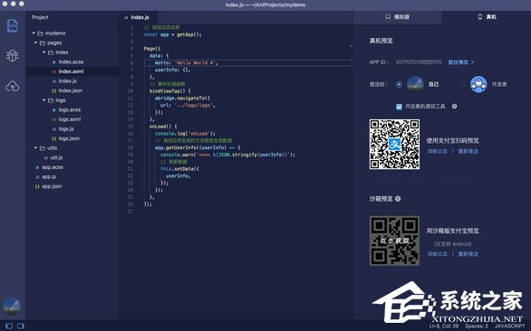Image resolution: width=531 pixels, height=331 pixels.
Task: Open util.js in the file tree
Action: coord(56,158)
